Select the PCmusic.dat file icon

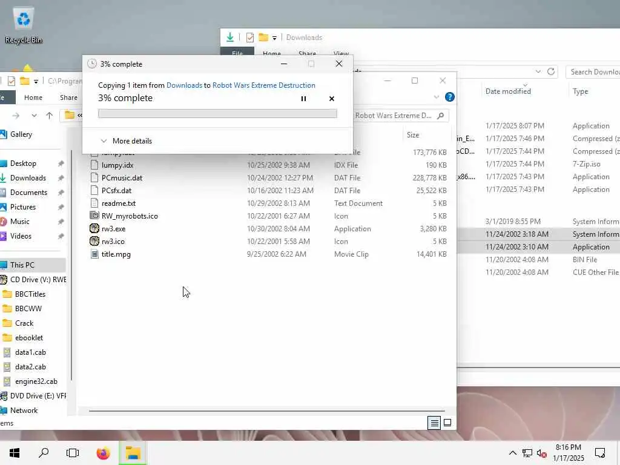94,177
